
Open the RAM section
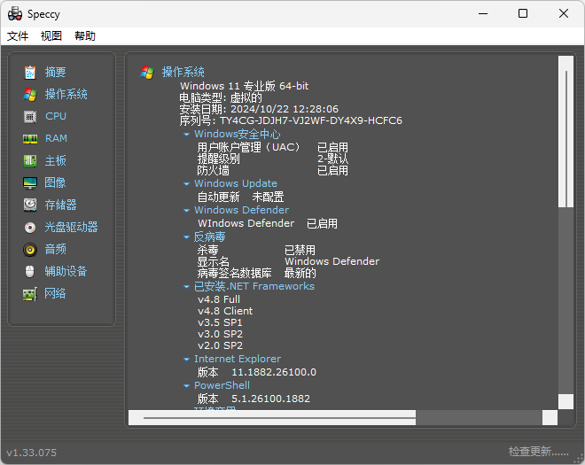click(56, 138)
